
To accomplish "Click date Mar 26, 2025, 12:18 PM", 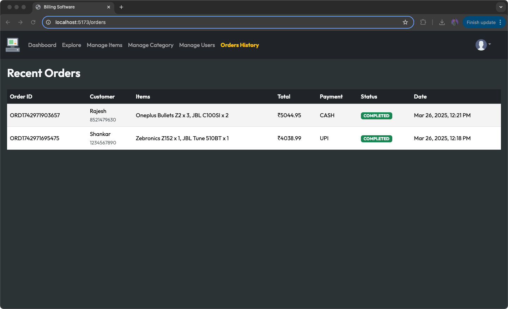I will click(x=442, y=138).
